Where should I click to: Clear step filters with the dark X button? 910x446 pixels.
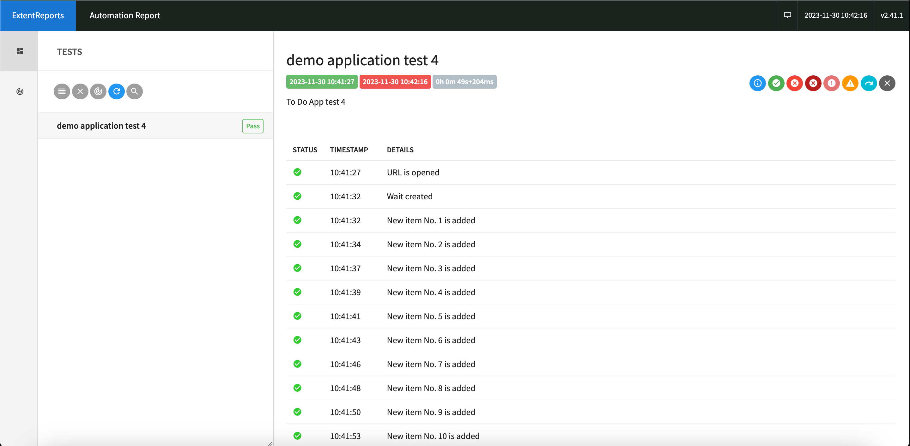tap(887, 83)
